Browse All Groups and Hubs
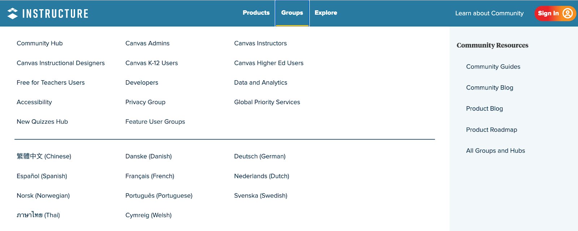The height and width of the screenshot is (231, 578). 495,151
